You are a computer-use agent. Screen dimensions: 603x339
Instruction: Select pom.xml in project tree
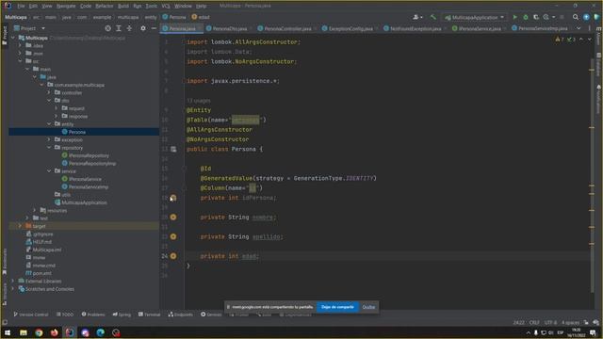tap(41, 273)
